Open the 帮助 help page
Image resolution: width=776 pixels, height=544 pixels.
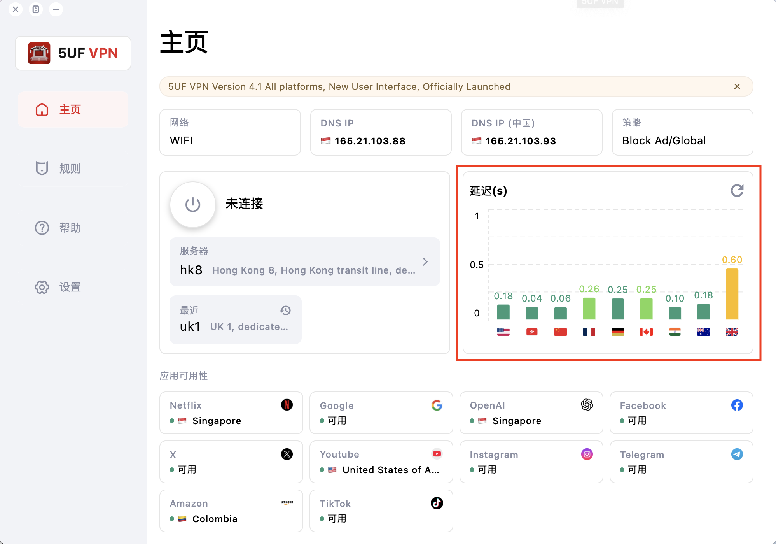pyautogui.click(x=70, y=228)
